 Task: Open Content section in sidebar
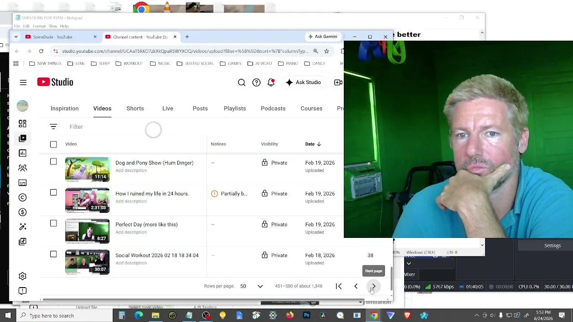pos(22,138)
